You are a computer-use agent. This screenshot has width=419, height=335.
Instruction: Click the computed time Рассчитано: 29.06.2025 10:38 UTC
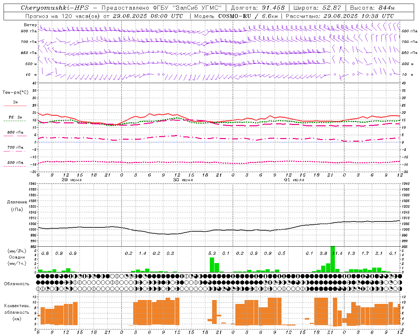[340, 16]
